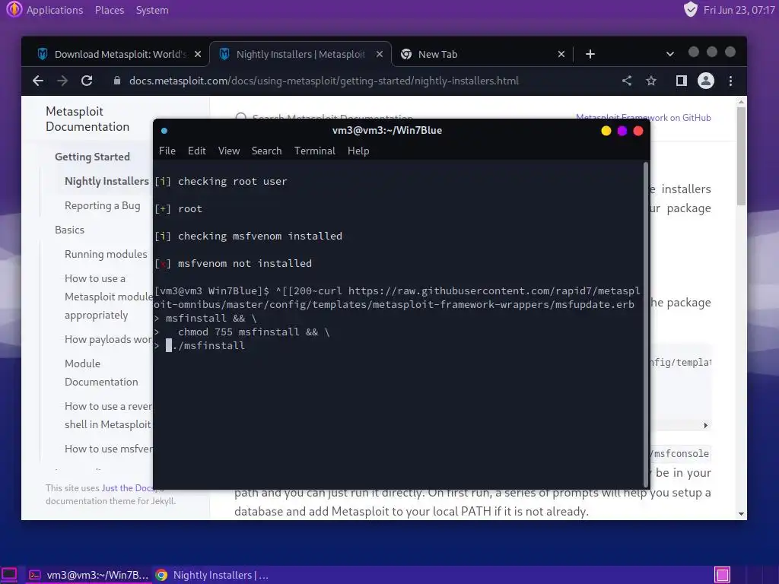Open Metasploit Framework on GitHub link
This screenshot has height=584, width=779.
(644, 118)
